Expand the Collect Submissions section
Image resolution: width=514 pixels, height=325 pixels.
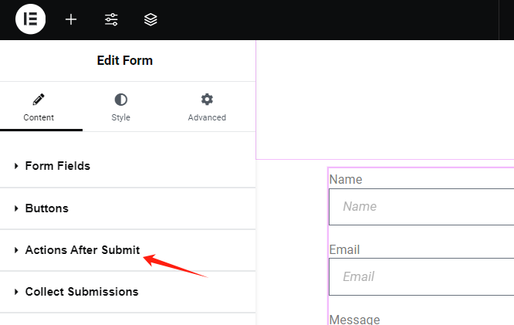click(81, 292)
